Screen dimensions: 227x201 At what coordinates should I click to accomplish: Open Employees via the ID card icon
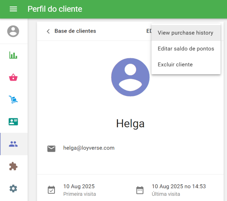click(x=13, y=122)
